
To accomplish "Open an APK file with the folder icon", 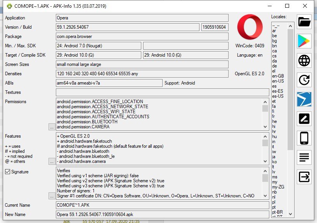I will [304, 22].
